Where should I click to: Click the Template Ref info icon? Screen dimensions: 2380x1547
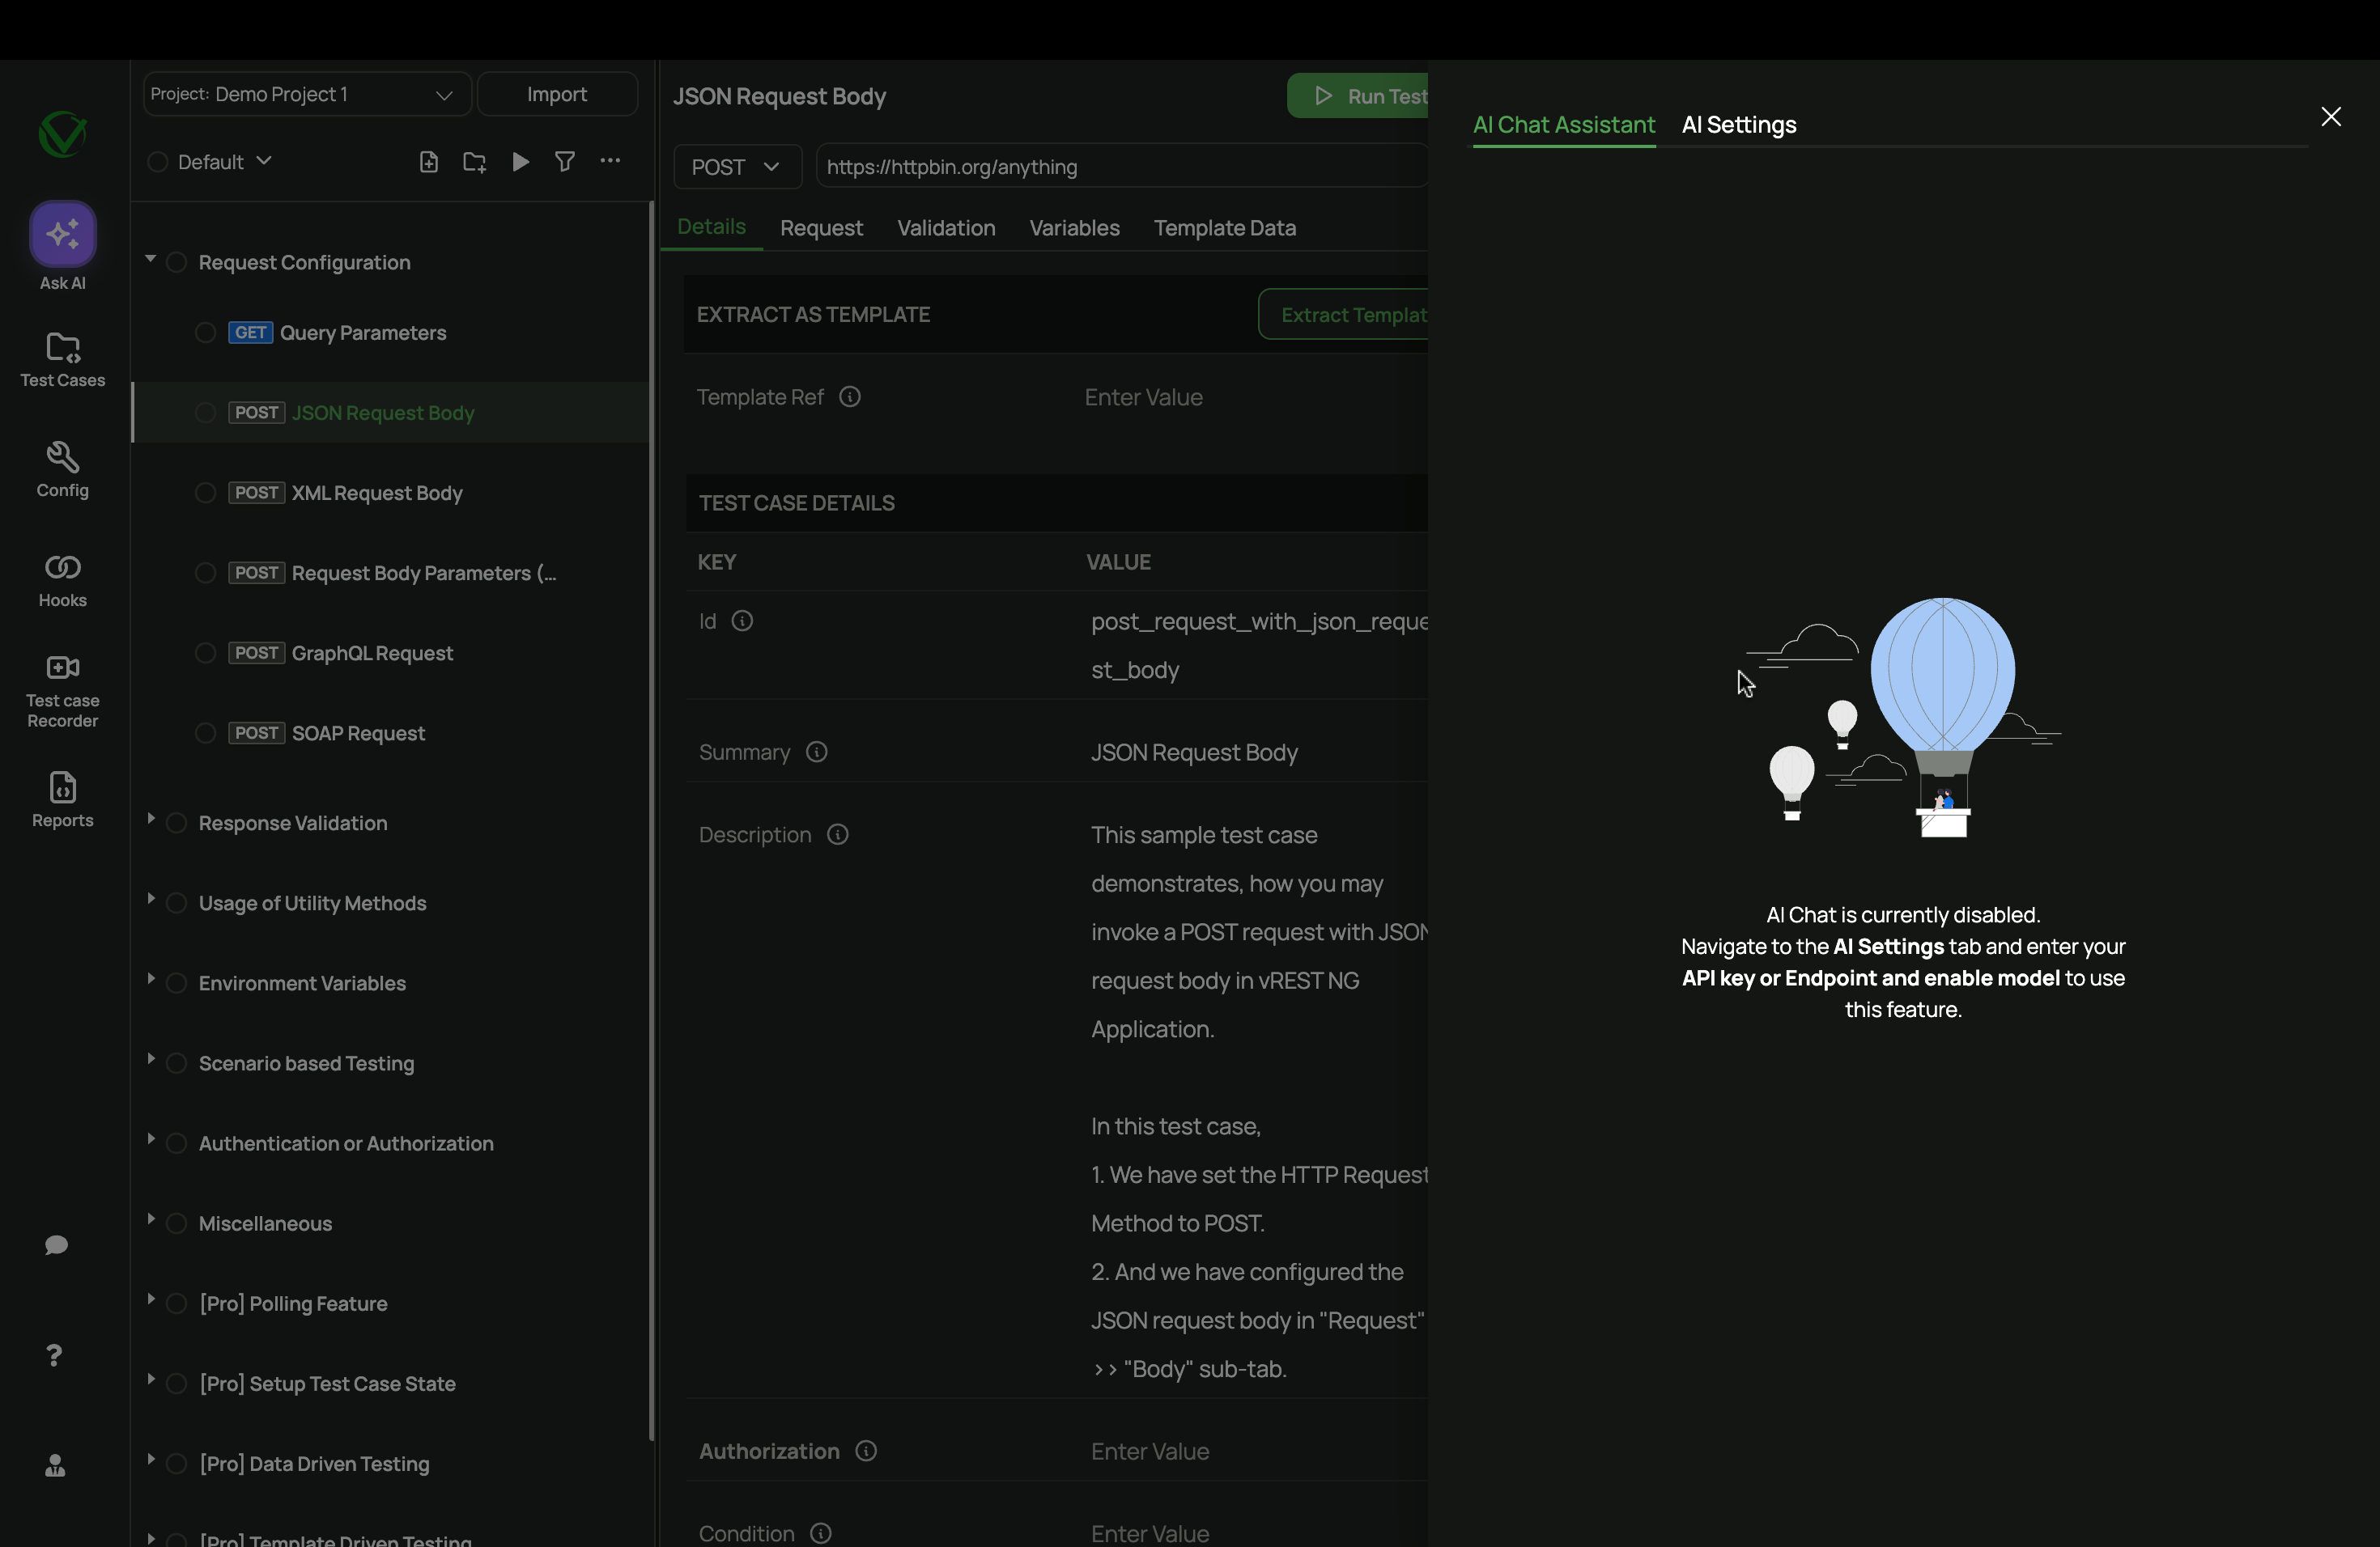(850, 396)
